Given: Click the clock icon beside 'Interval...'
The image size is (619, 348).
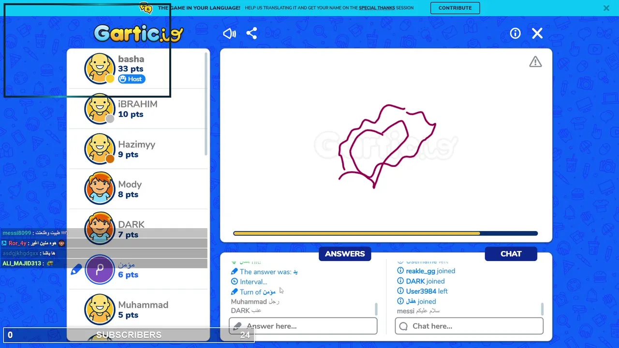Looking at the screenshot, I should pyautogui.click(x=235, y=282).
